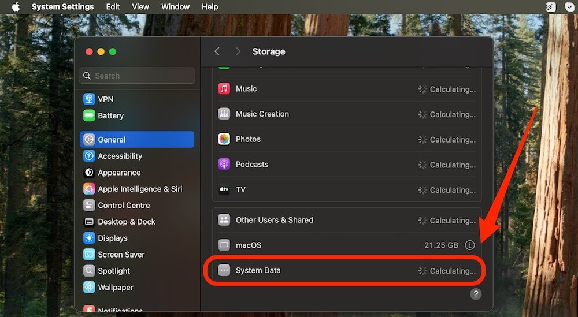The width and height of the screenshot is (578, 317).
Task: Open the help question mark button
Action: coord(476,294)
